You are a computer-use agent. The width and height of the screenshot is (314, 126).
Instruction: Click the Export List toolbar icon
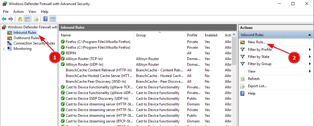[36, 19]
